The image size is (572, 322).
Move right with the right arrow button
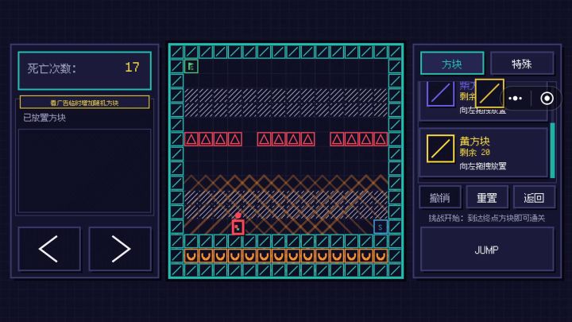tap(120, 249)
